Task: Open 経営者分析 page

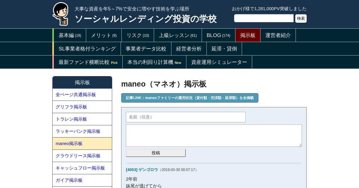Action: point(189,49)
